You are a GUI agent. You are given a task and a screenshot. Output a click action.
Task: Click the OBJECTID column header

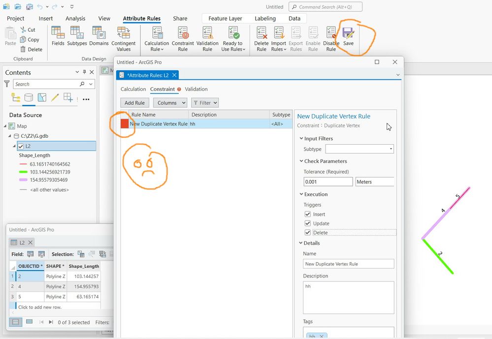coord(30,266)
